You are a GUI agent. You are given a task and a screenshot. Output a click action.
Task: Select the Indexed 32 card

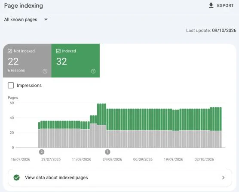click(x=76, y=61)
